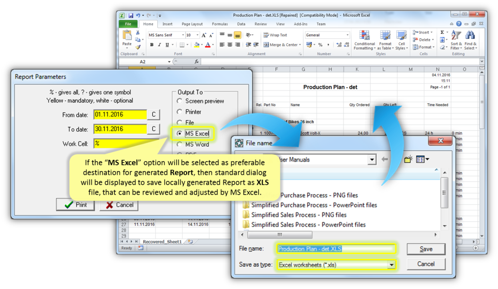The width and height of the screenshot is (498, 289).
Task: Click the C button beside To date
Action: tap(154, 129)
